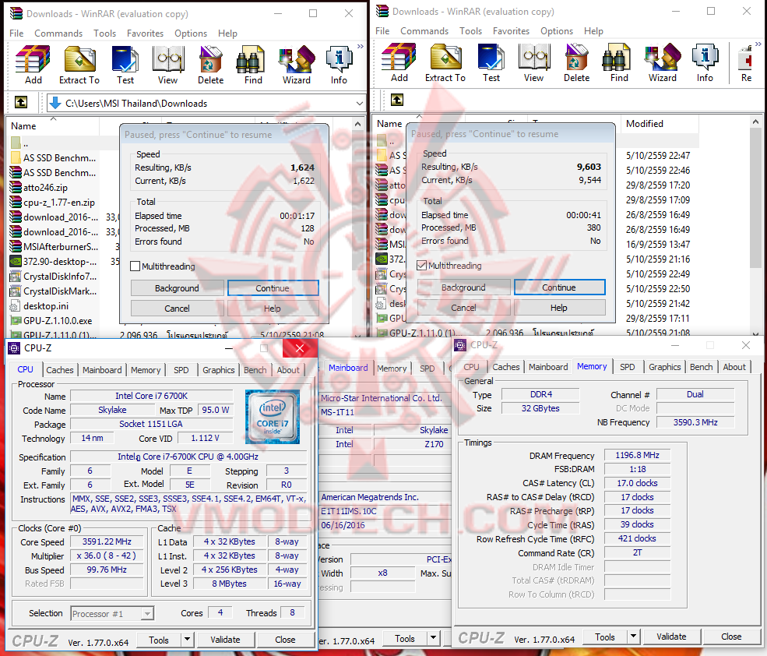
Task: Click Intel Core i7 logo in CPU-Z
Action: coord(273,417)
